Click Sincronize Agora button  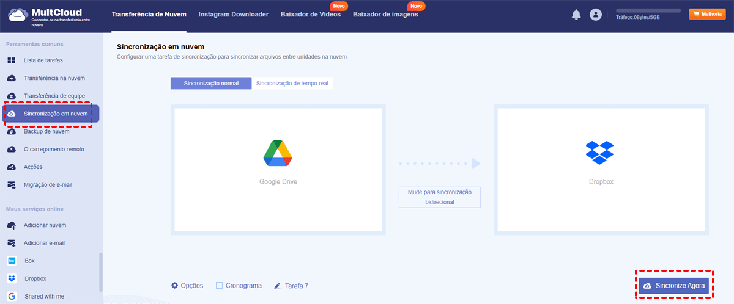coord(673,285)
